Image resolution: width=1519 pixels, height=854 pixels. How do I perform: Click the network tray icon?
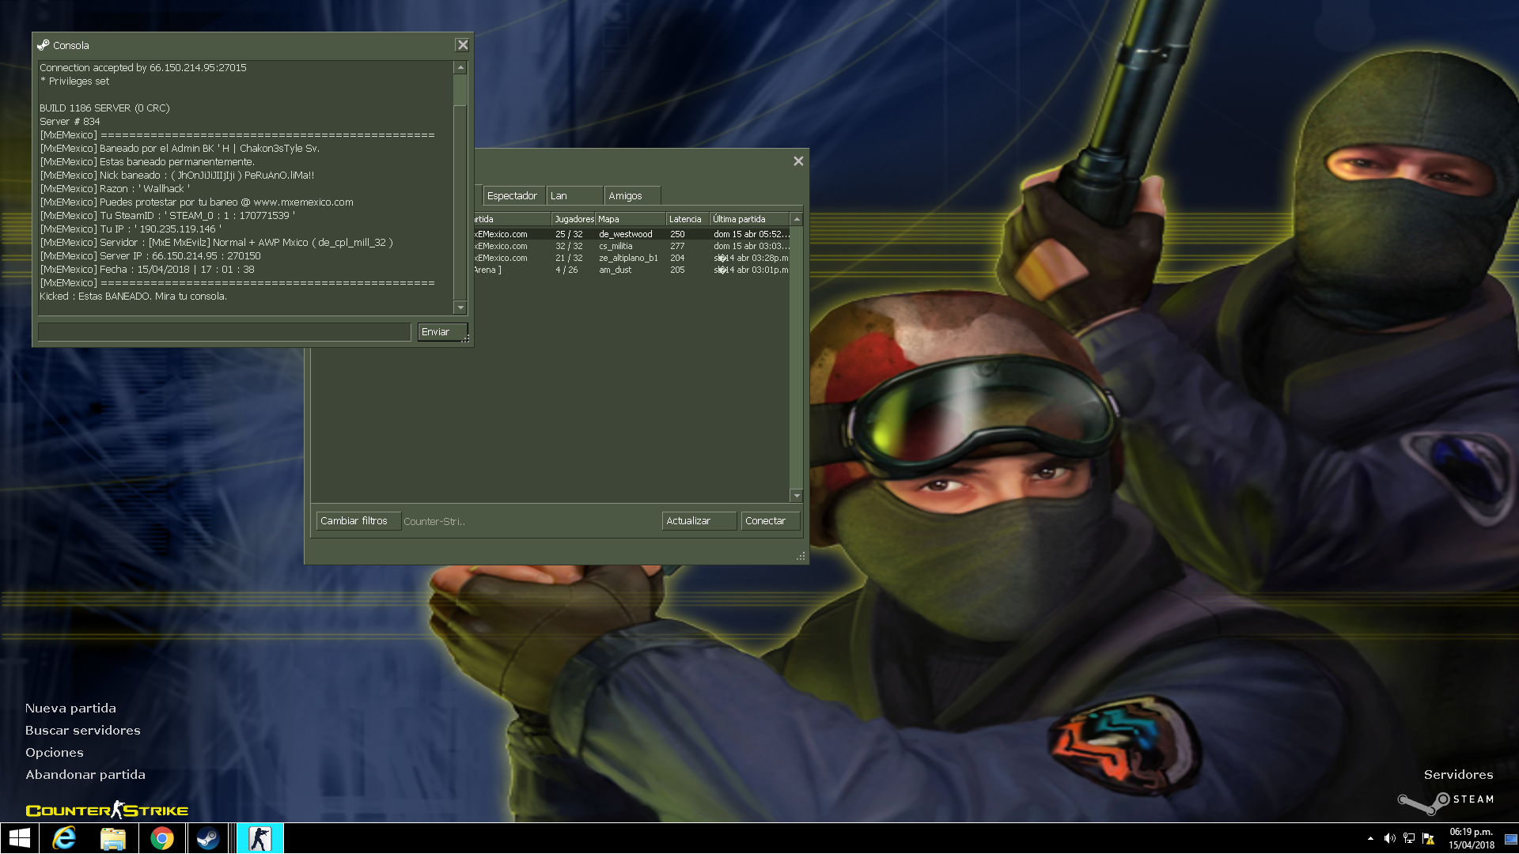point(1409,838)
